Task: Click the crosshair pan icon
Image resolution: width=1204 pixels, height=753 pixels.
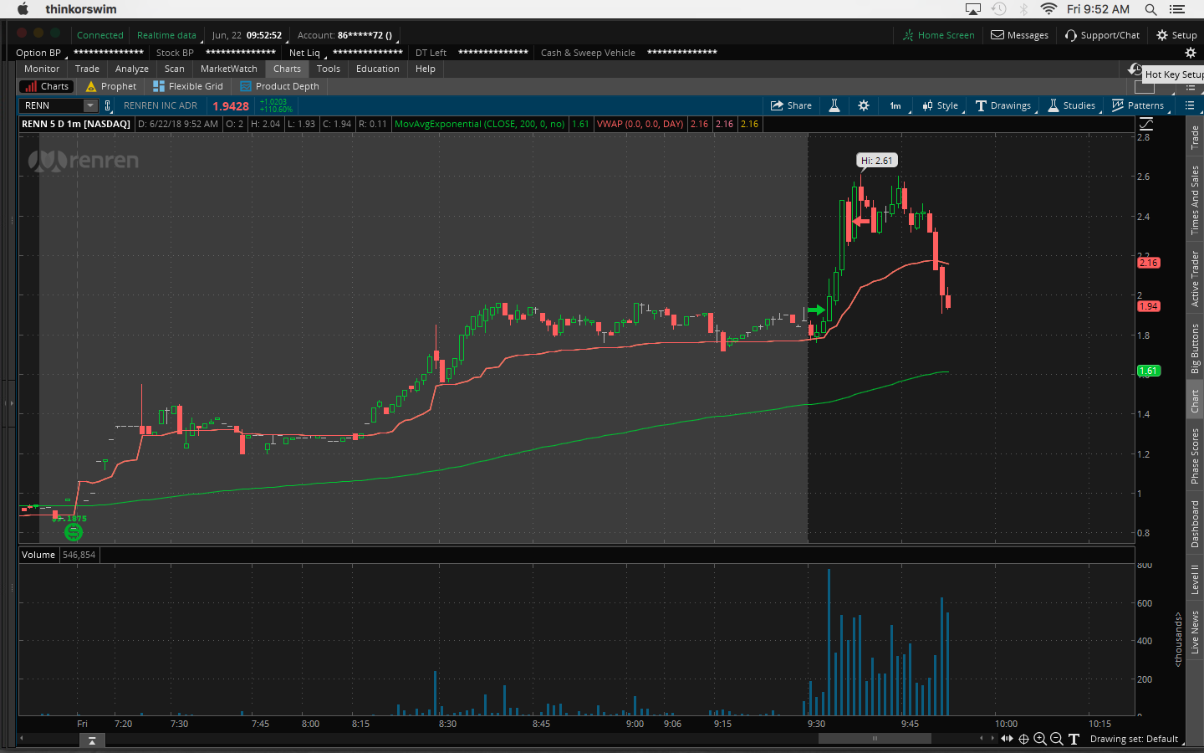Action: [x=1023, y=739]
